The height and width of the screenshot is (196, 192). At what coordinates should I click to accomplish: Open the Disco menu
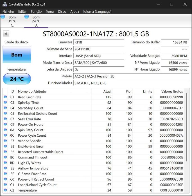[62, 11]
